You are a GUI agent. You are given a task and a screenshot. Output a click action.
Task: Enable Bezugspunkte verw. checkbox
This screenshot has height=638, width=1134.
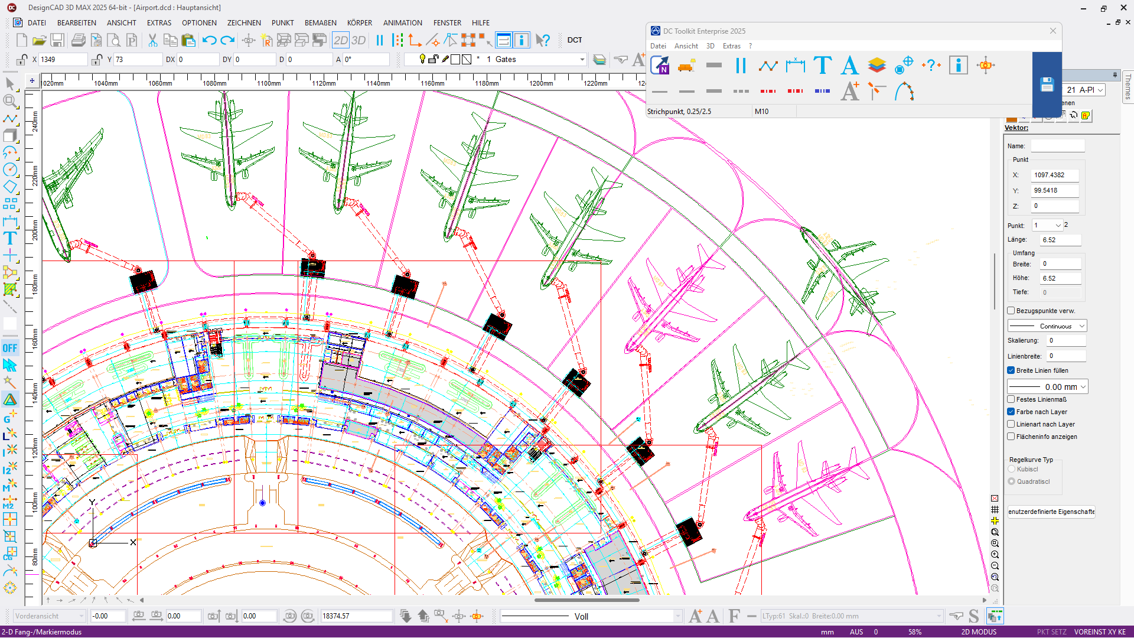click(x=1011, y=311)
